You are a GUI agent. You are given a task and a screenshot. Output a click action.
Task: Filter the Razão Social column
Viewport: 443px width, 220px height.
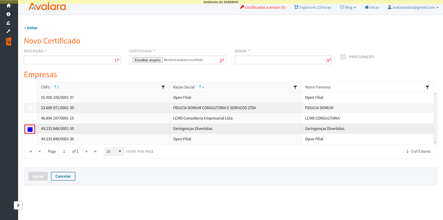click(295, 87)
